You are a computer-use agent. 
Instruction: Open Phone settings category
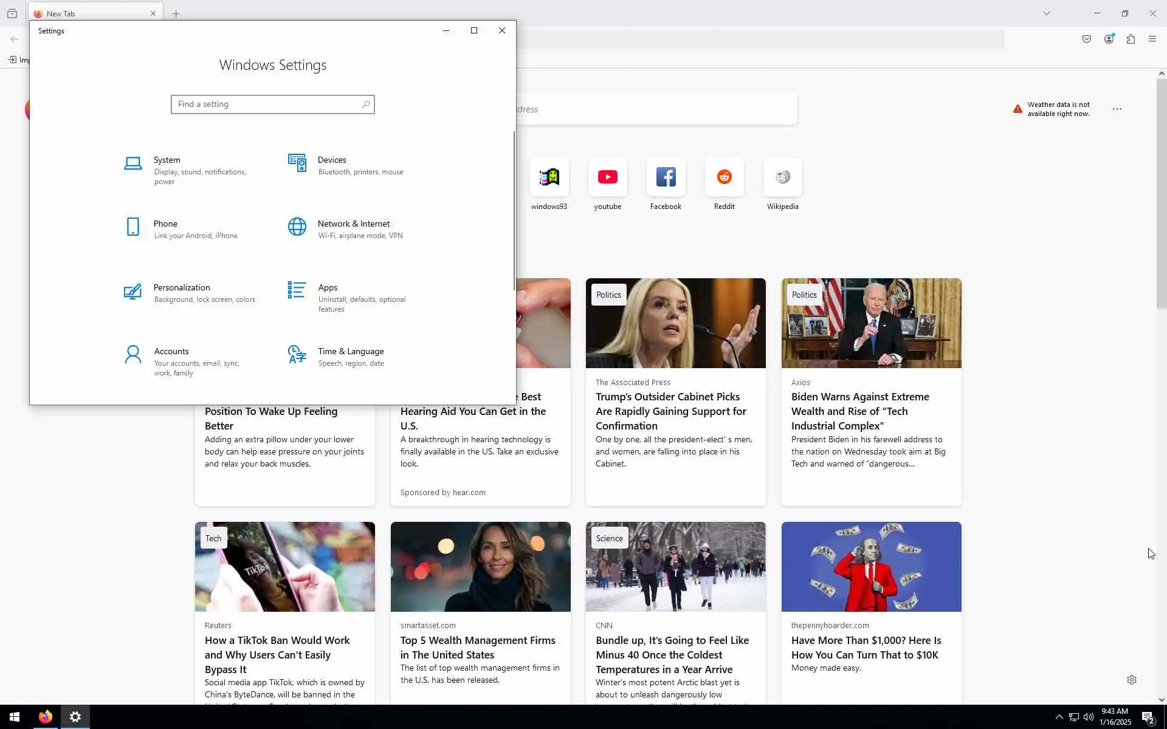(x=165, y=224)
